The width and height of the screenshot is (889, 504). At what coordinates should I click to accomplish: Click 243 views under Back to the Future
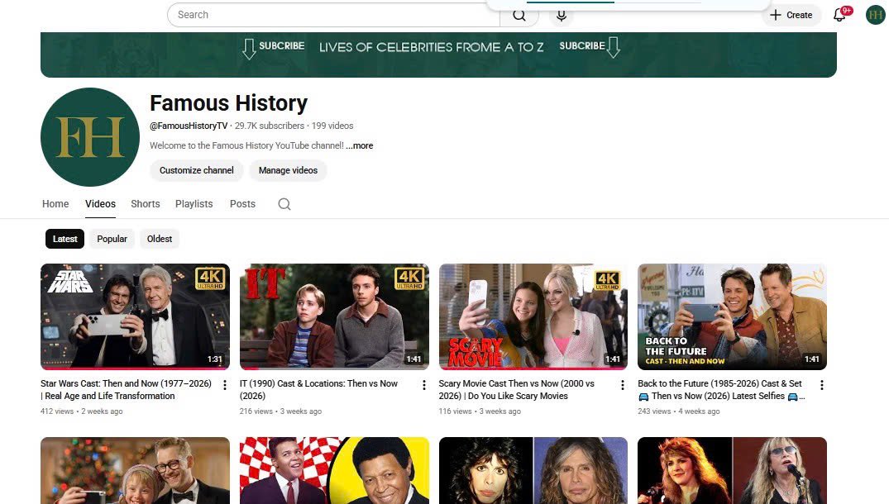coord(654,411)
